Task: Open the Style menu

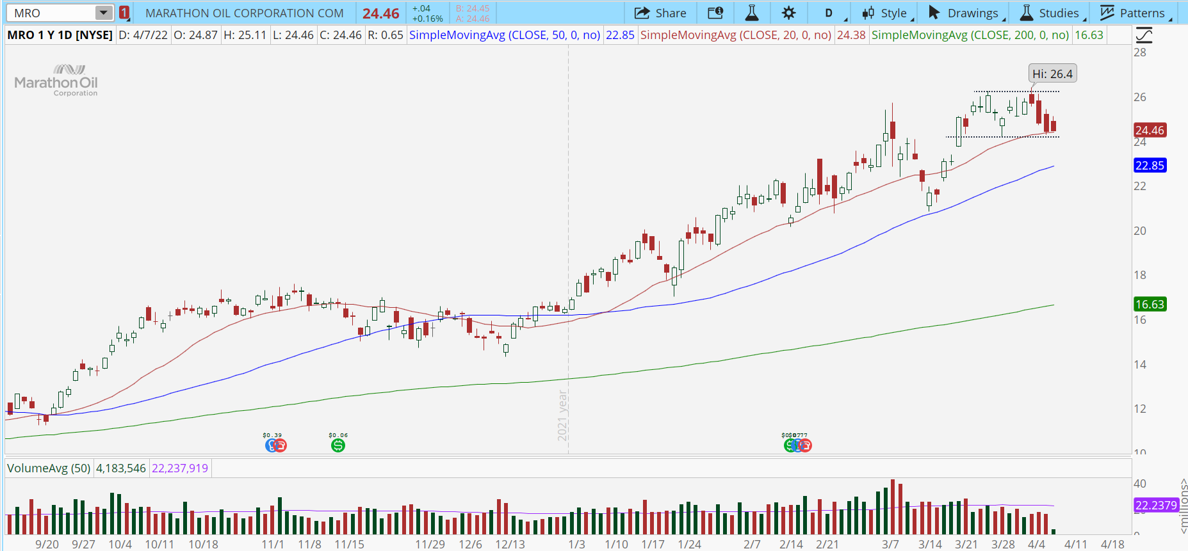Action: pyautogui.click(x=884, y=13)
